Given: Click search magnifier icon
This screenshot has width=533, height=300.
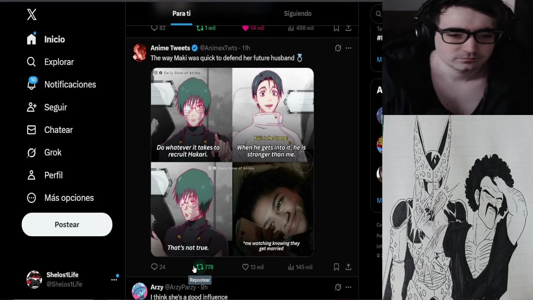Looking at the screenshot, I should click(x=378, y=14).
